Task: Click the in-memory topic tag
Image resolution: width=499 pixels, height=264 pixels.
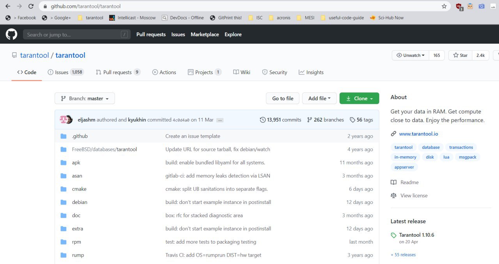Action: coord(405,157)
